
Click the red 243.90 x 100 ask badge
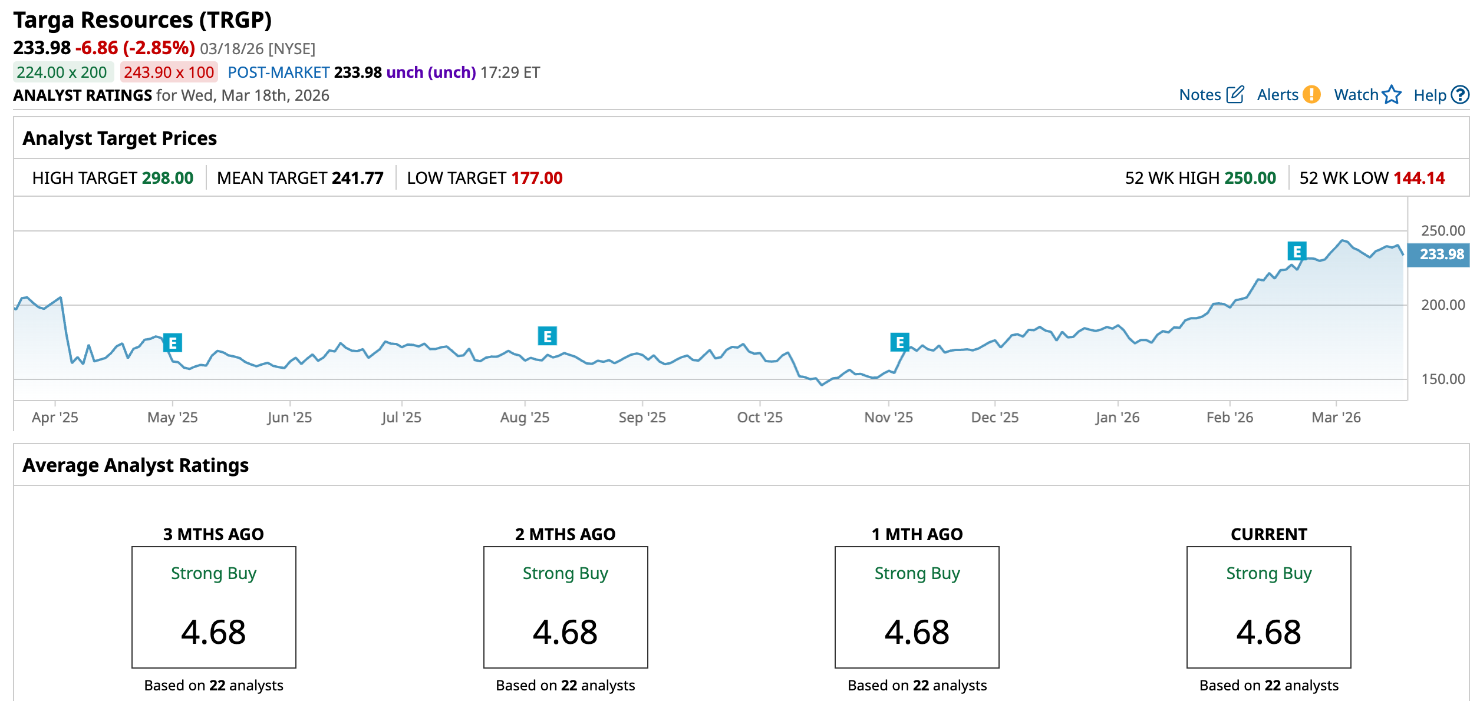[169, 72]
